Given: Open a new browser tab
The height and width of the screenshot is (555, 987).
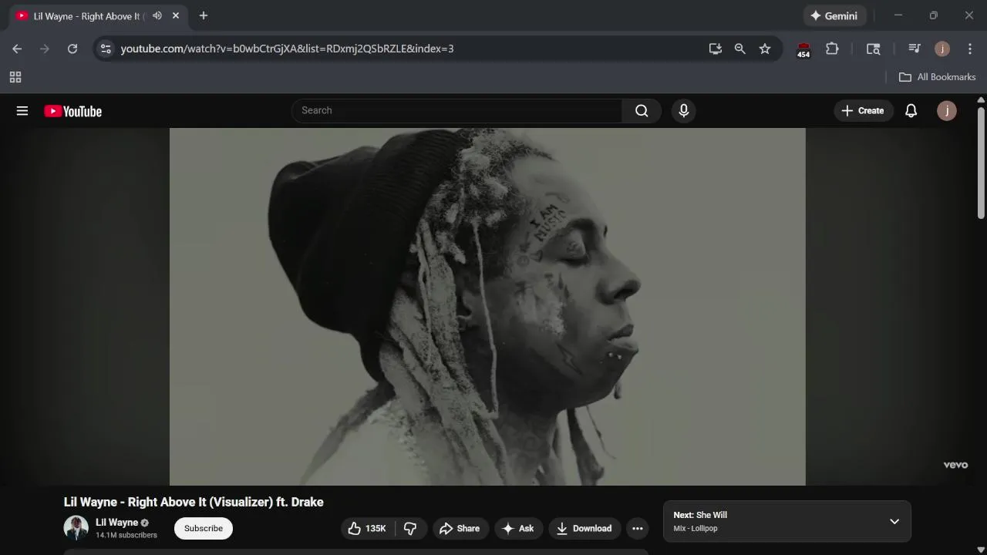Looking at the screenshot, I should [204, 15].
